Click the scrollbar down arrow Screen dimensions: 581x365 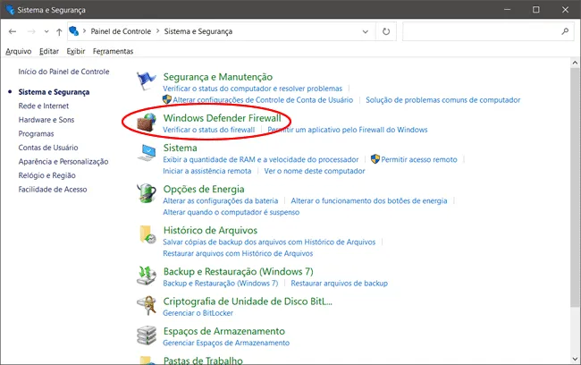coord(575,359)
